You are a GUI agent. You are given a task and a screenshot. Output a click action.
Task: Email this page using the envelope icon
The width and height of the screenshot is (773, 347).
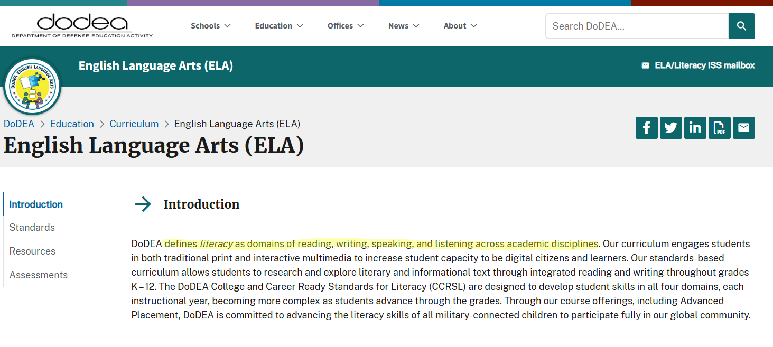click(743, 127)
